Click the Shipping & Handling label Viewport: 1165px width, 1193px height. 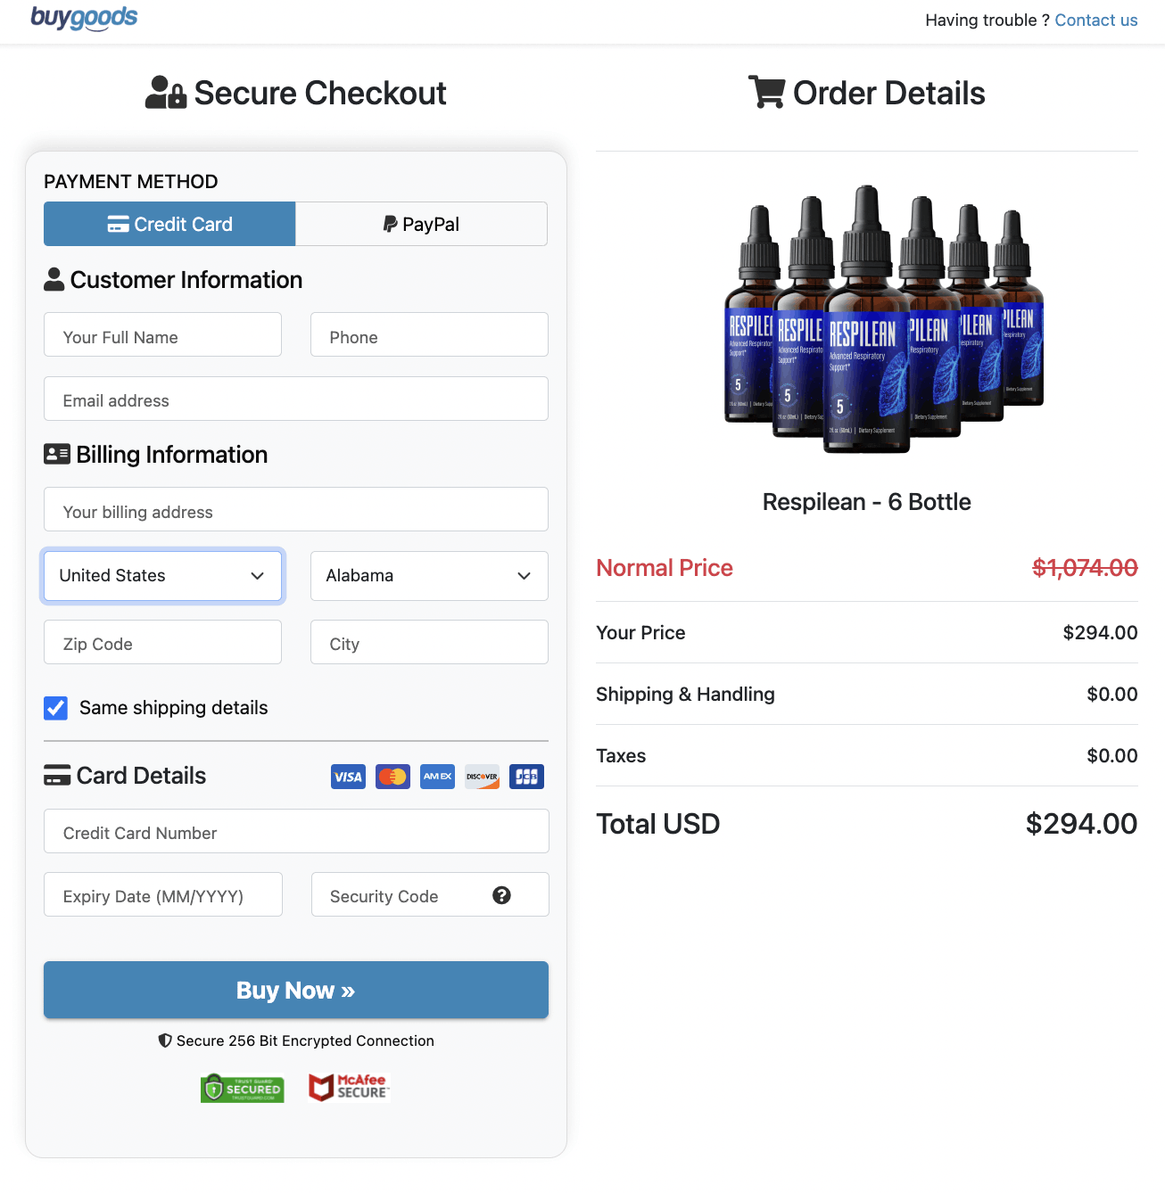click(685, 695)
